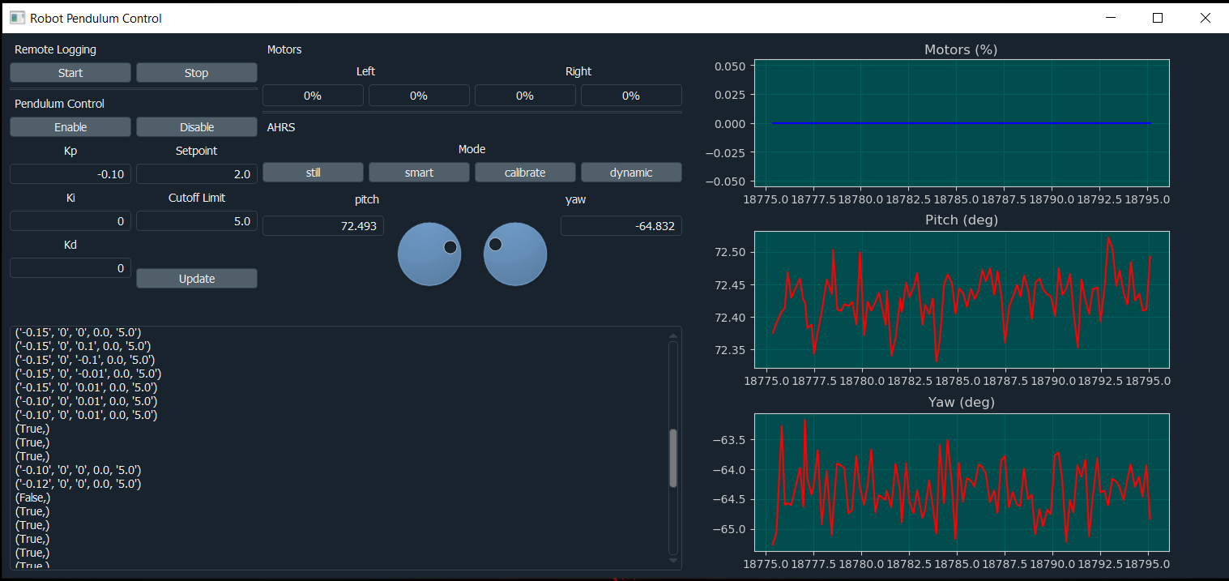Click the Cutoff Limit field
This screenshot has width=1229, height=581.
coord(197,221)
